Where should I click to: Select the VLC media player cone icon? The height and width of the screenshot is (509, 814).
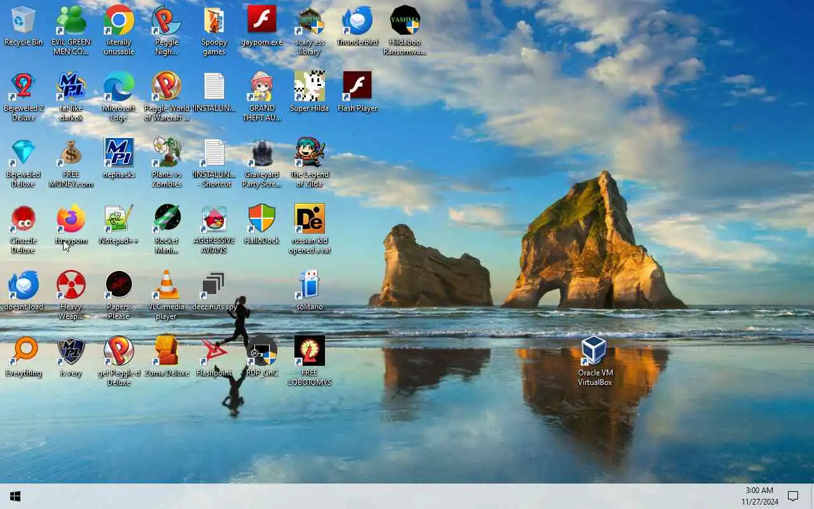(167, 285)
